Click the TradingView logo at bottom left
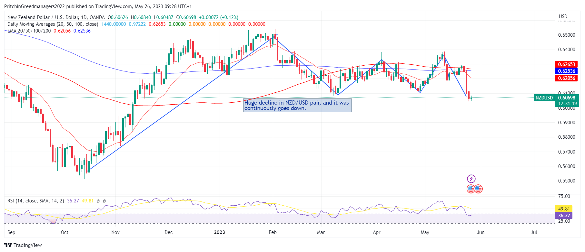The image size is (585, 252). pos(23,245)
